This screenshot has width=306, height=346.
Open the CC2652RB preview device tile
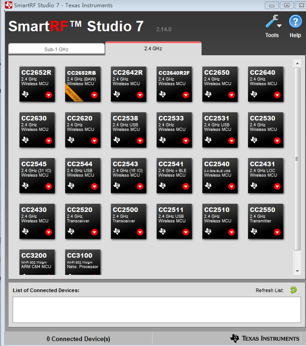coord(83,84)
